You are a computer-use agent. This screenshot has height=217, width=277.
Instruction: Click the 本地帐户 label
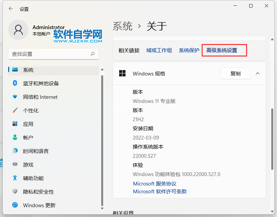41,34
